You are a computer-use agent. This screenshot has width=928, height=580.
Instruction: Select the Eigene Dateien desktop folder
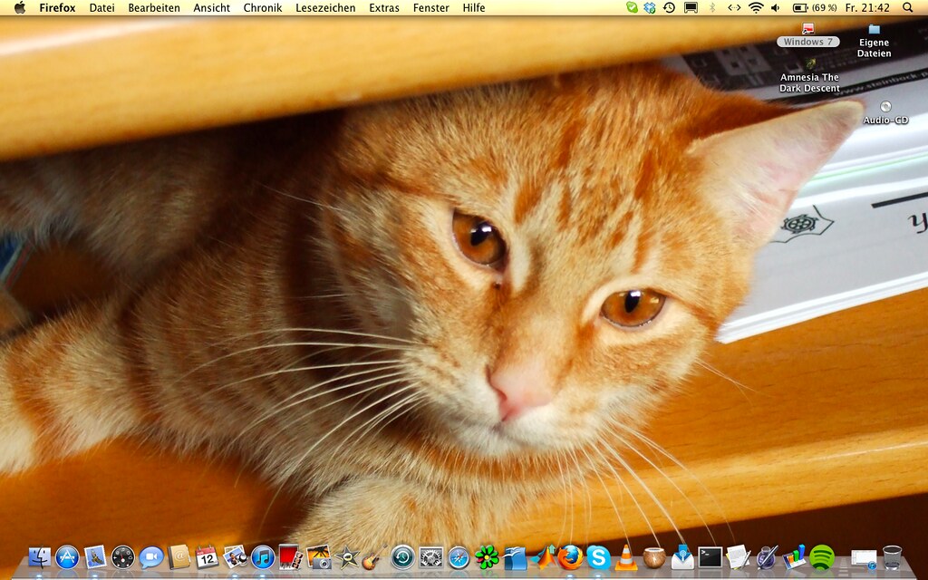coord(875,41)
